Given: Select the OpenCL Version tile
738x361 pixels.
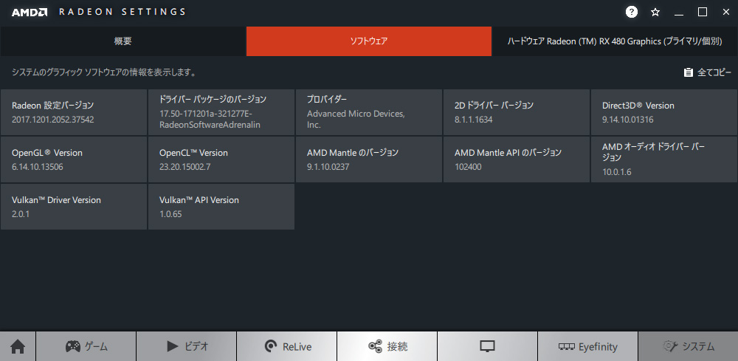Looking at the screenshot, I should [x=221, y=159].
